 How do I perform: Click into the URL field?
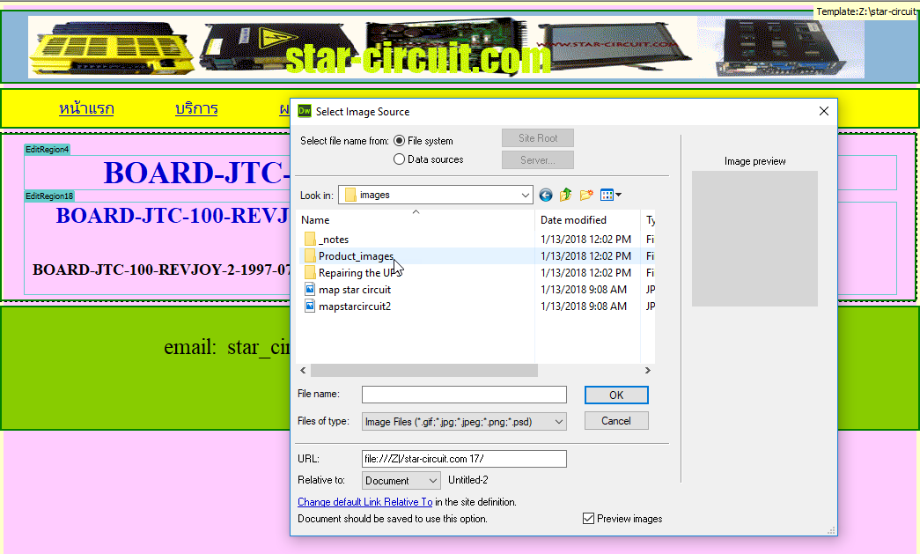(x=464, y=458)
